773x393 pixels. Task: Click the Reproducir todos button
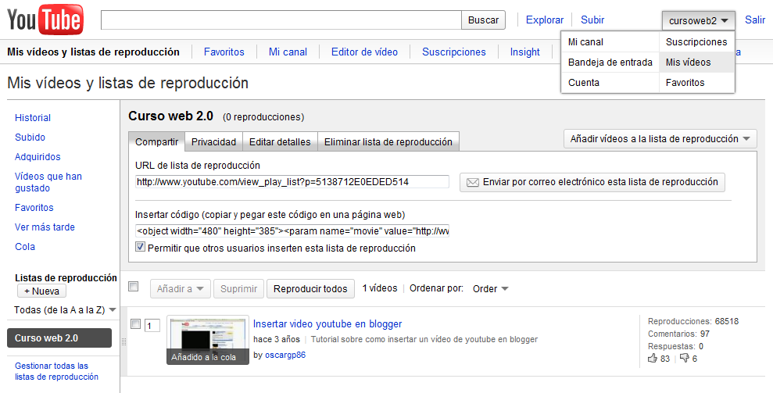310,289
